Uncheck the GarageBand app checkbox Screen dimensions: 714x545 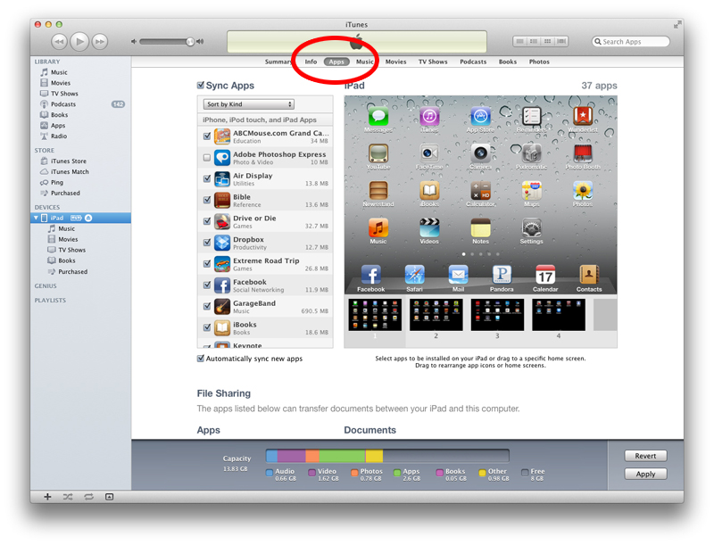point(207,306)
